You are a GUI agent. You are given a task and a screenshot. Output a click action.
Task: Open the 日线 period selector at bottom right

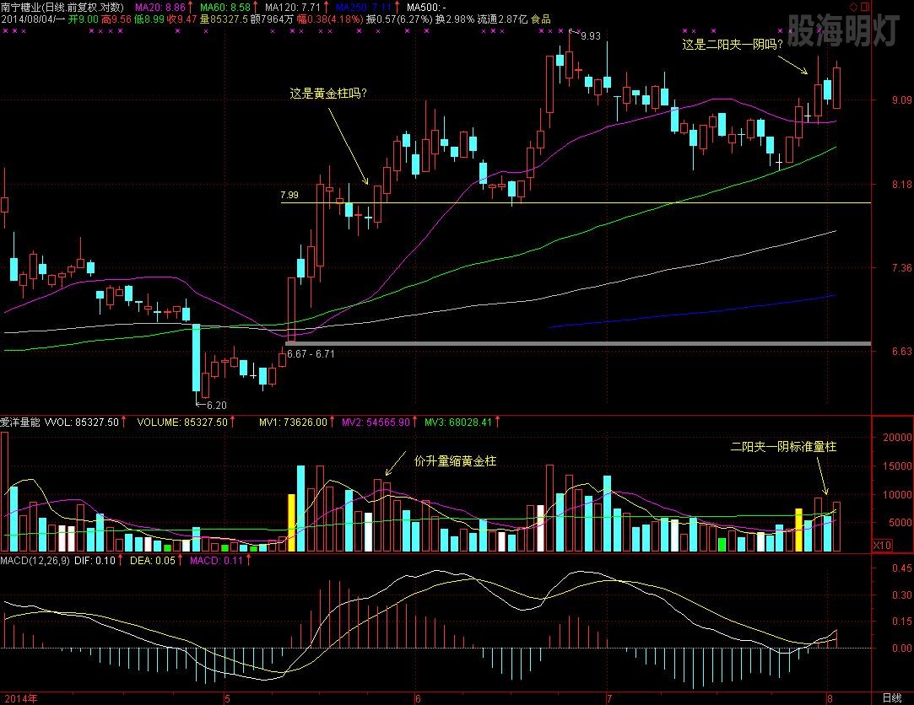pyautogui.click(x=891, y=698)
